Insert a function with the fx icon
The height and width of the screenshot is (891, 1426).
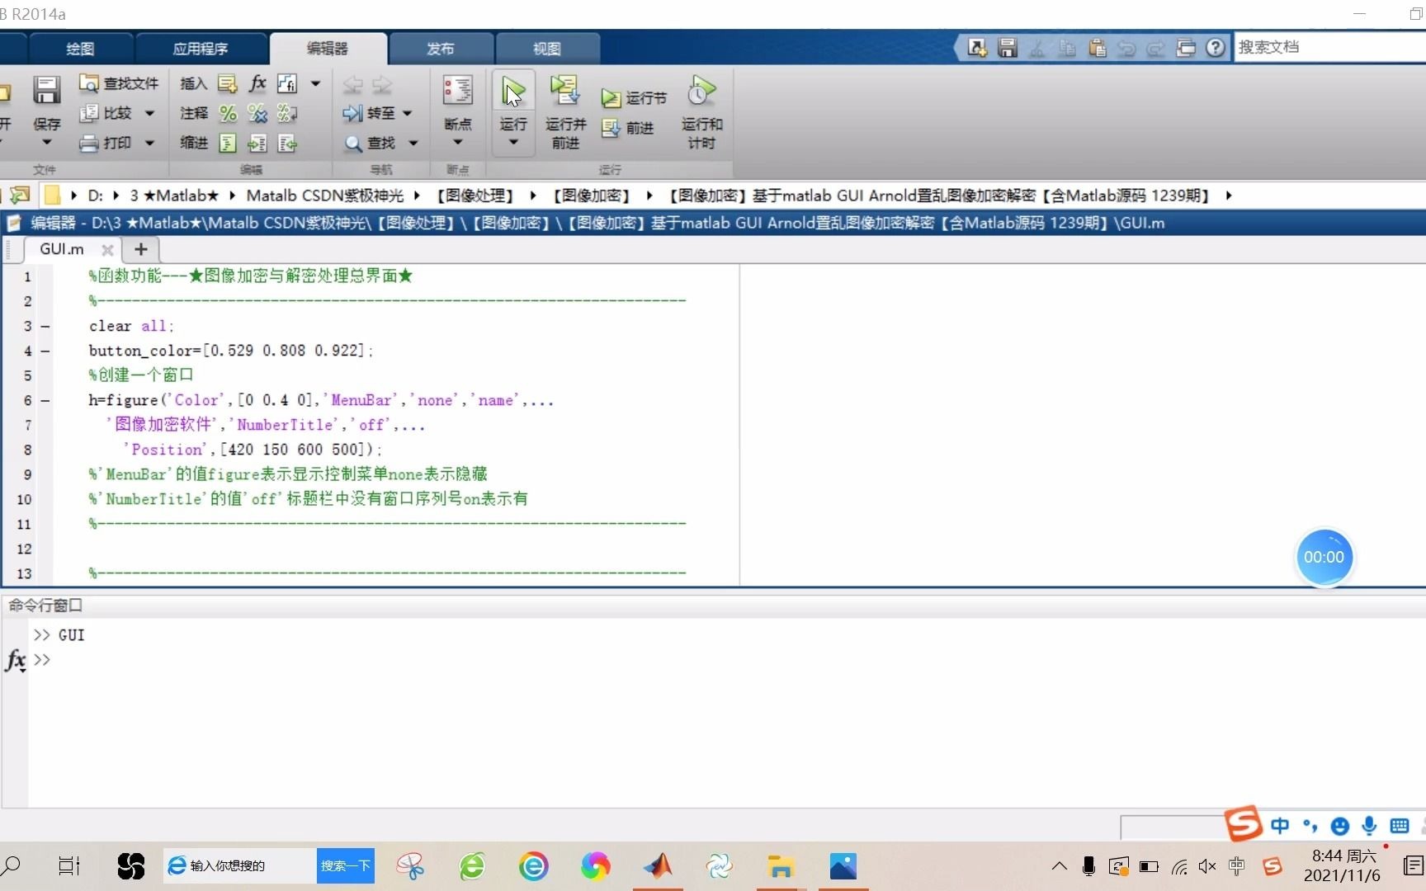(x=257, y=83)
